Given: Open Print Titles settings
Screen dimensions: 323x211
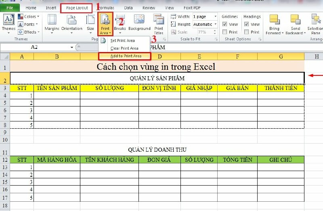Looking at the screenshot, I should [x=159, y=24].
